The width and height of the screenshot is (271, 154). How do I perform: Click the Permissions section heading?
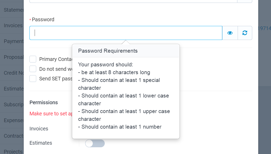pyautogui.click(x=44, y=102)
